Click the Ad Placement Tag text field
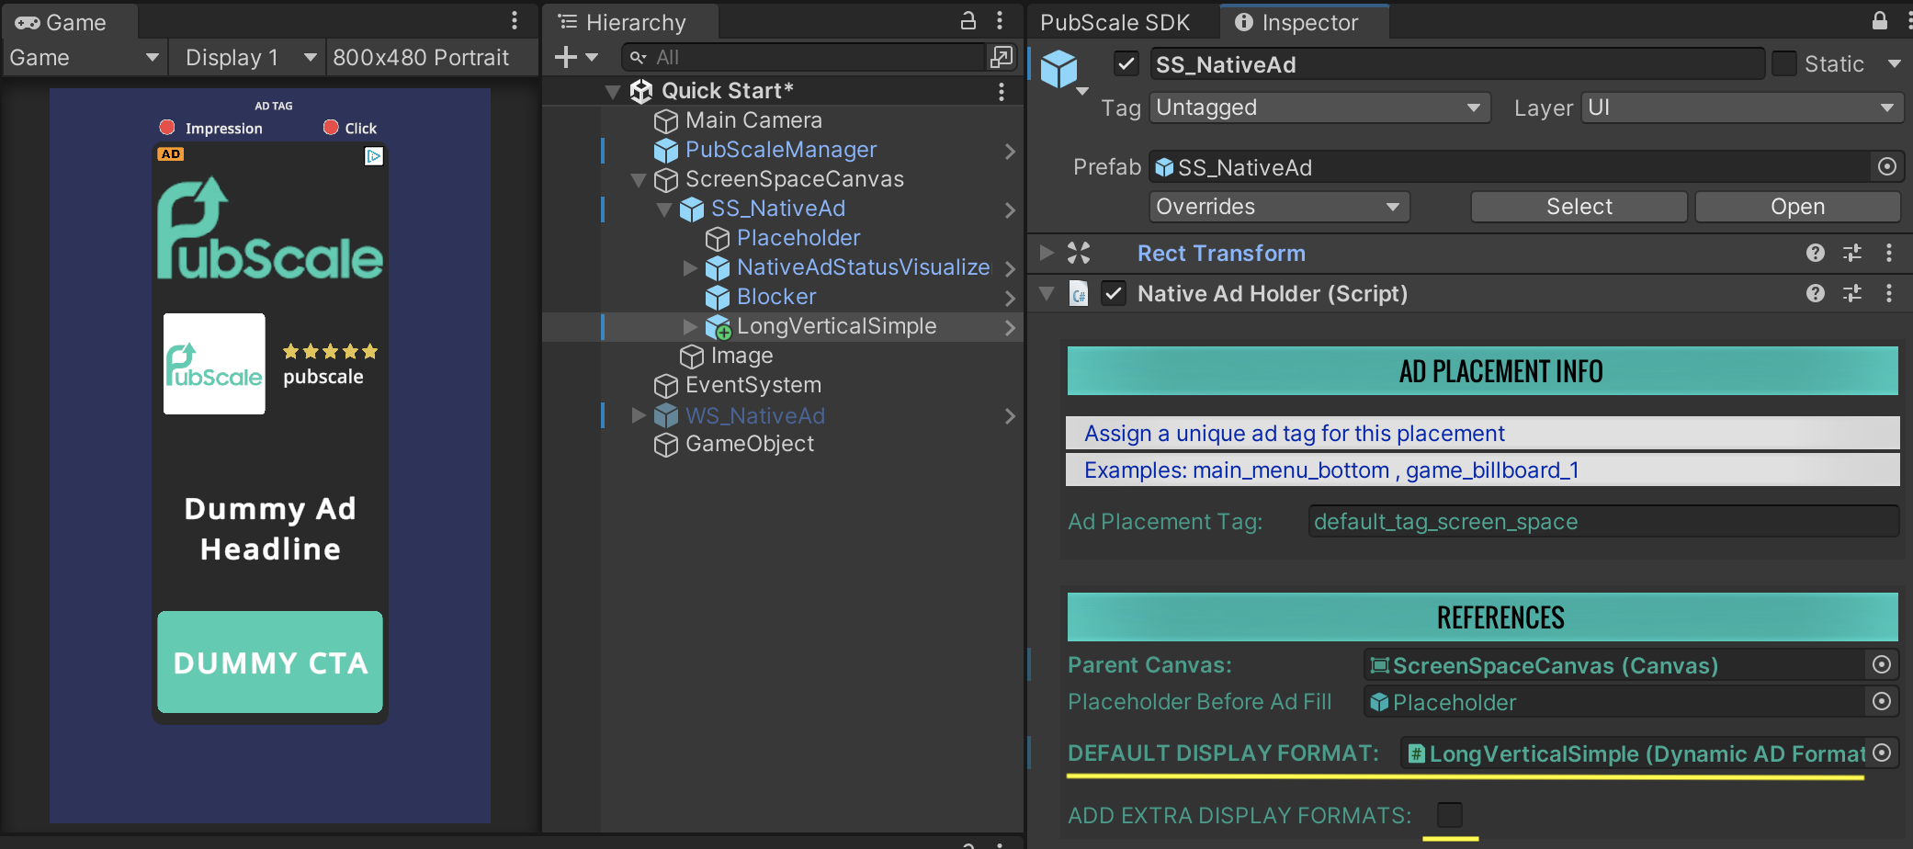The image size is (1913, 849). click(1602, 522)
